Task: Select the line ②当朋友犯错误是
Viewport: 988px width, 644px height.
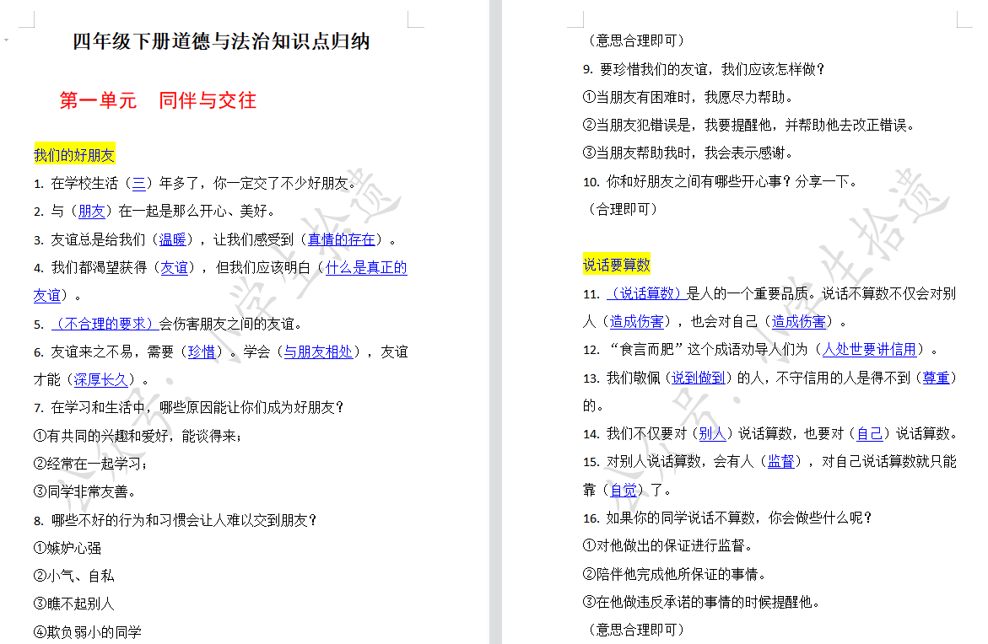Action: coord(748,126)
